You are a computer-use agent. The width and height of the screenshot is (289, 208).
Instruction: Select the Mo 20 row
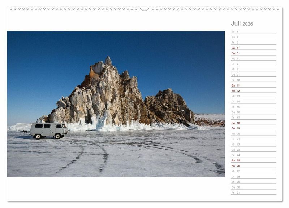[x=253, y=134]
